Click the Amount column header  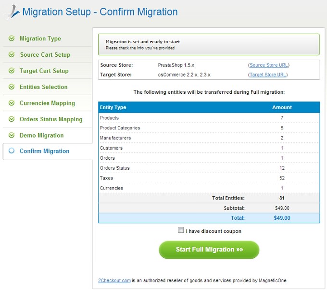click(282, 107)
